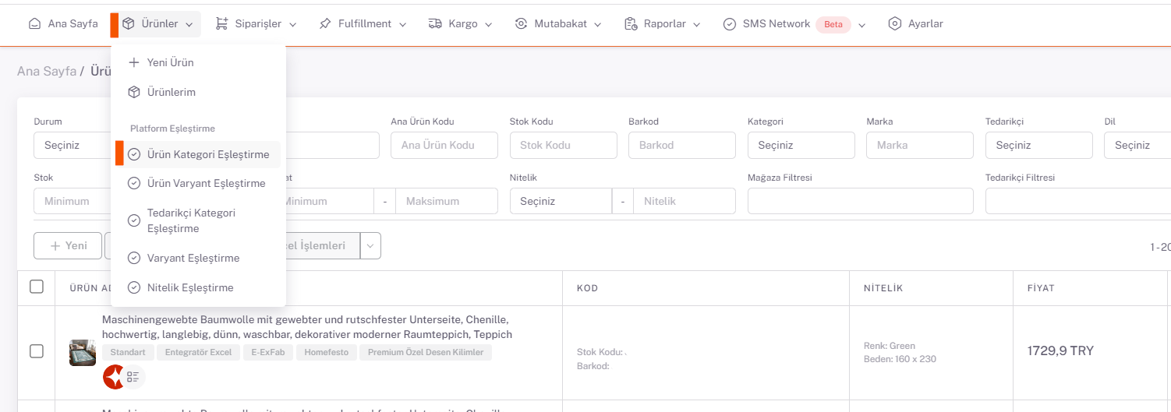Click the Fulfillment pin icon
This screenshot has height=412, width=1171.
pyautogui.click(x=325, y=24)
